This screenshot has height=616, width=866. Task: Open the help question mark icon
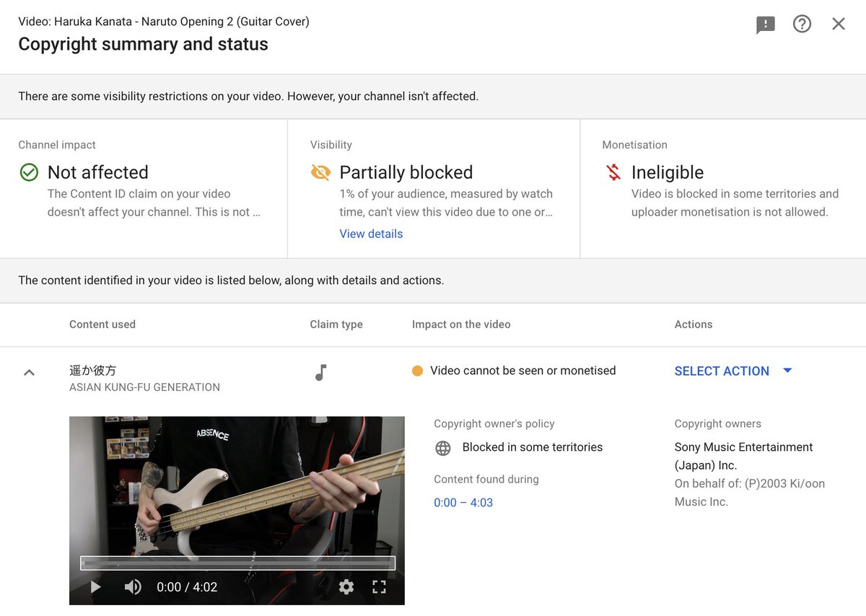[x=802, y=24]
